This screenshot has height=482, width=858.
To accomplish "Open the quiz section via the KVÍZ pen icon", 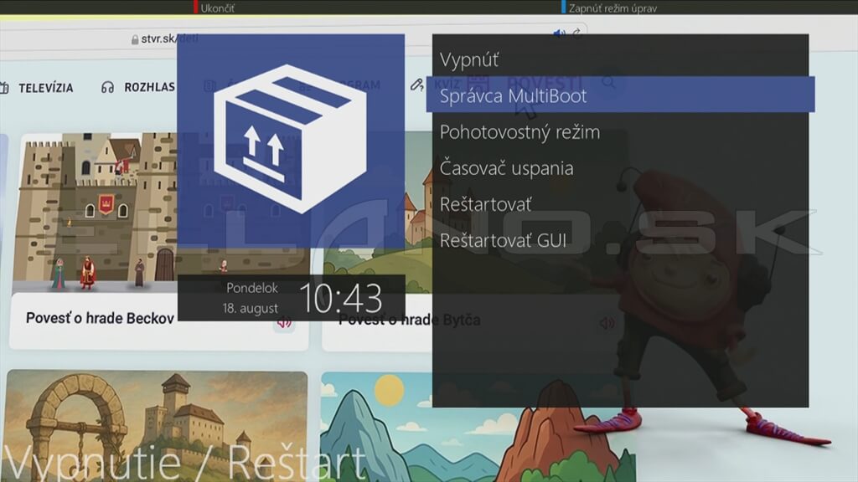I will [x=417, y=85].
